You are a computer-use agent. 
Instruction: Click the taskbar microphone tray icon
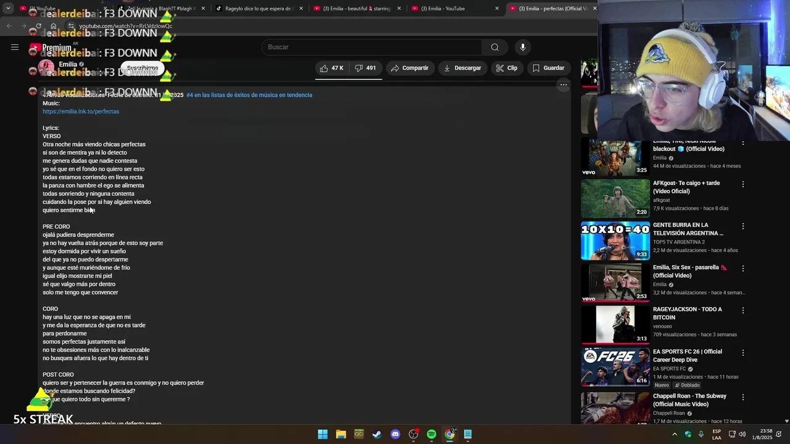click(x=701, y=434)
